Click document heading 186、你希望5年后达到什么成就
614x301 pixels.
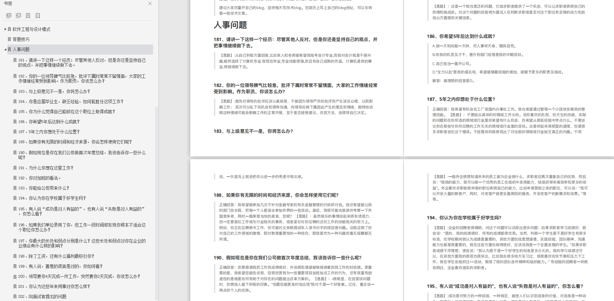[461, 36]
